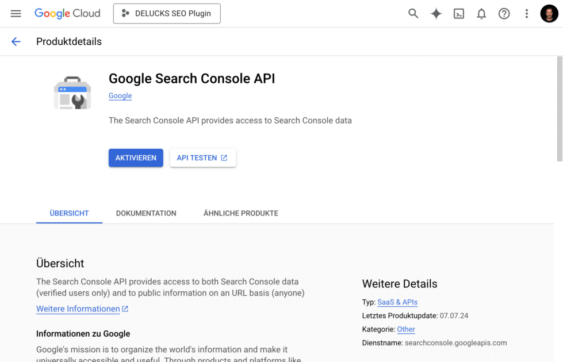This screenshot has width=563, height=362.
Task: Switch to the DOKUMENTATION tab
Action: point(146,214)
